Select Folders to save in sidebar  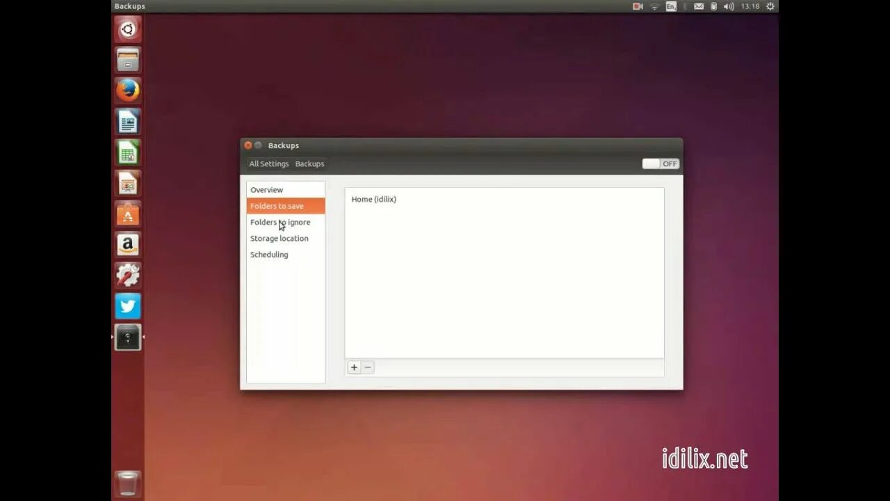coord(286,206)
